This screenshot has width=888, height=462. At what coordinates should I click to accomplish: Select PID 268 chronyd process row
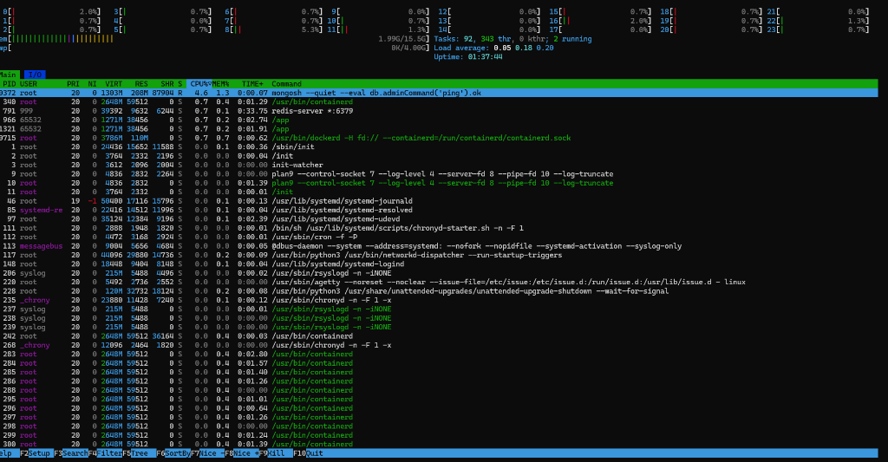(x=439, y=345)
